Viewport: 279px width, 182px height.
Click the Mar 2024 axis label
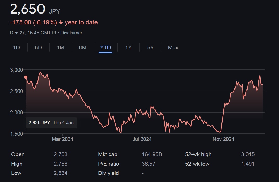62,139
